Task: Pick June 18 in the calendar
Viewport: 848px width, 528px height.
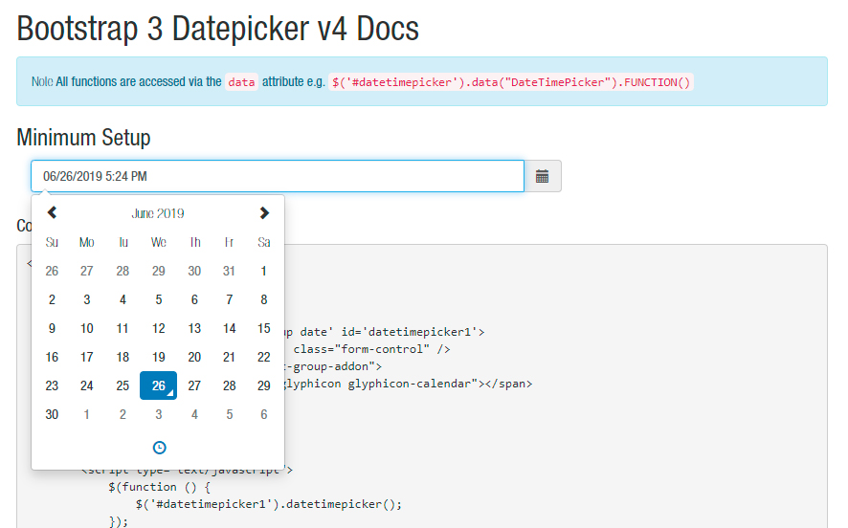Action: tap(123, 357)
